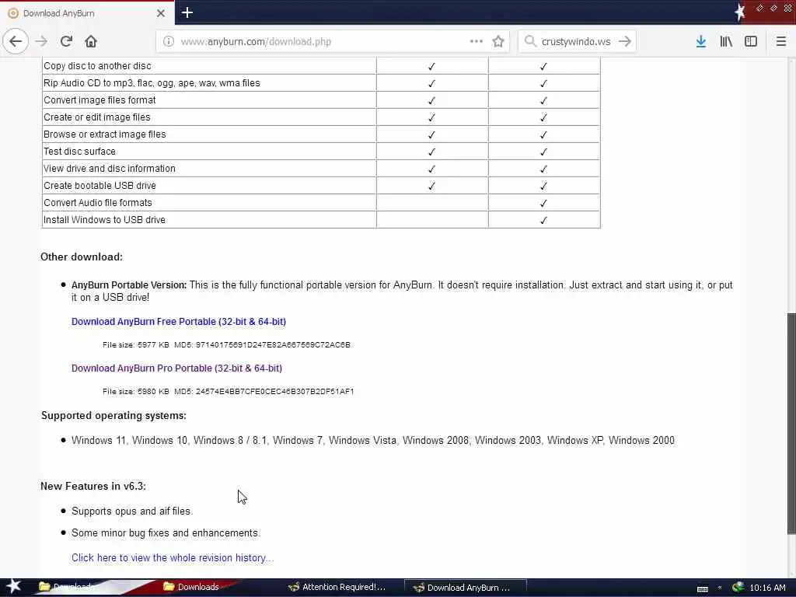Select the Download AnyBurn tab
The image size is (796, 597).
(87, 13)
